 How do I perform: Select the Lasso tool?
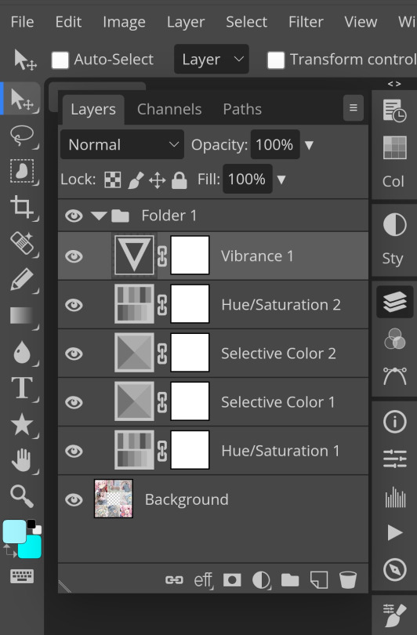[22, 136]
